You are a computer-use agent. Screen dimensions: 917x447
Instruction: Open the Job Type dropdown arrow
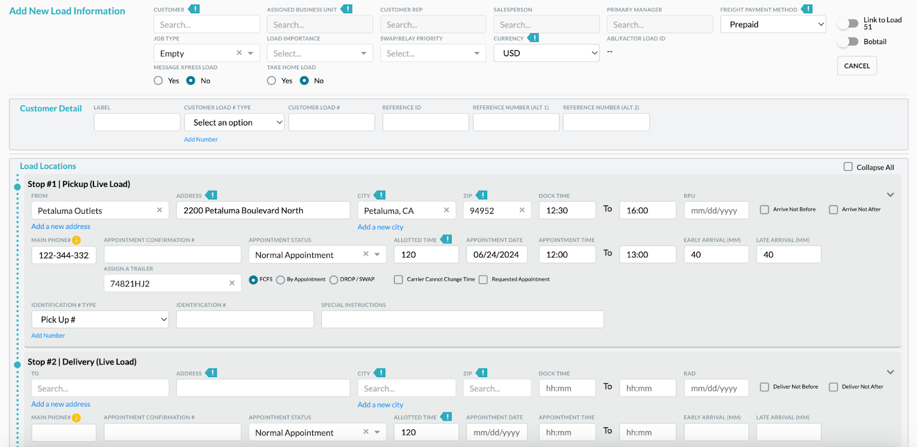coord(250,53)
